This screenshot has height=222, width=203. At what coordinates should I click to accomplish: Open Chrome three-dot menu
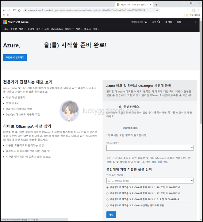[199, 10]
